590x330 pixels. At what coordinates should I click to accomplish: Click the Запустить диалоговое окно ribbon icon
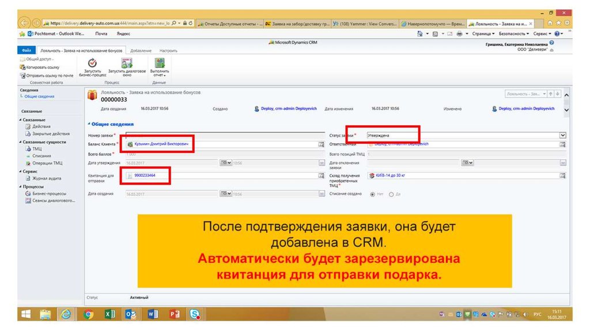pyautogui.click(x=127, y=65)
